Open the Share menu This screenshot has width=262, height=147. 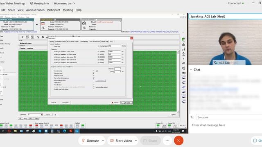[11, 10]
